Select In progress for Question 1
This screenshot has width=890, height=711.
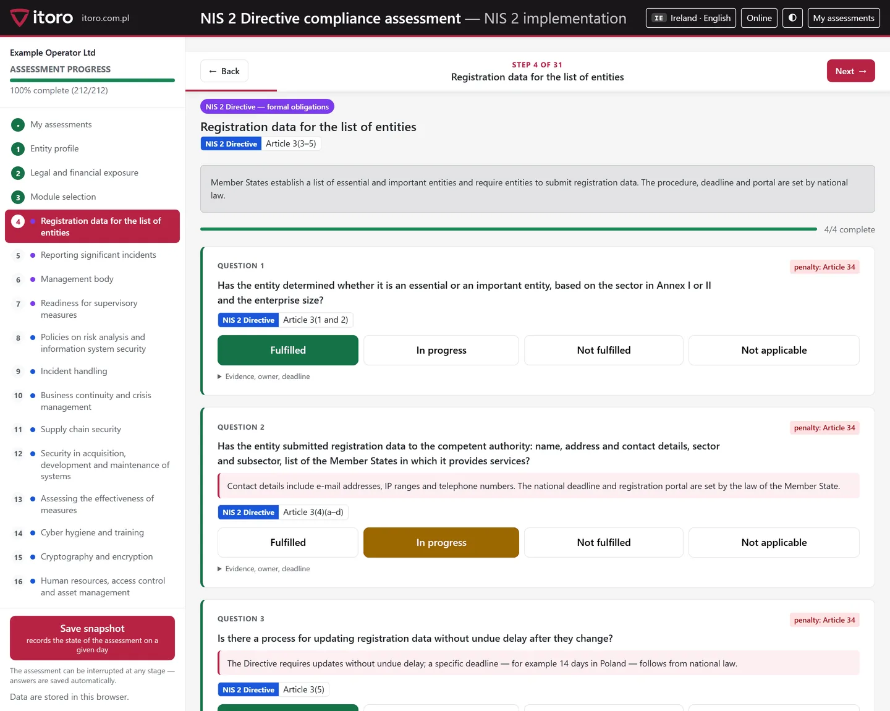point(441,350)
